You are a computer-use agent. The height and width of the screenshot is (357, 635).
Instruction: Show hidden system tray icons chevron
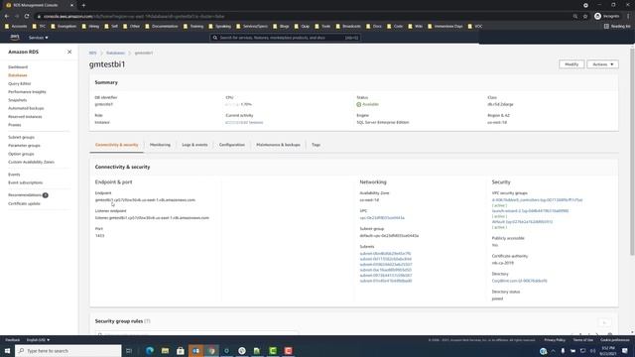(554, 350)
